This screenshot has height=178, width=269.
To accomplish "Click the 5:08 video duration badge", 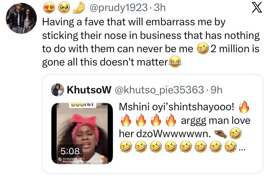I will point(70,151).
